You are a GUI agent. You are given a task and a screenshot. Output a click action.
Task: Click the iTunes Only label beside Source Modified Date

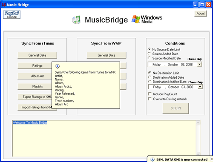[195, 59]
